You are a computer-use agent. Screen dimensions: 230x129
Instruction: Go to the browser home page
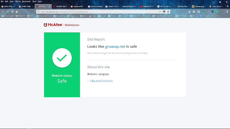17,12
